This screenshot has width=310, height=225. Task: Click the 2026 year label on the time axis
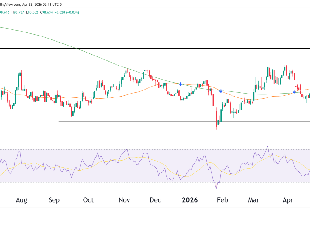pyautogui.click(x=190, y=200)
